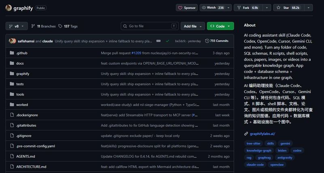Open the AGENTS.md file
324x173 pixels.
[26, 156]
